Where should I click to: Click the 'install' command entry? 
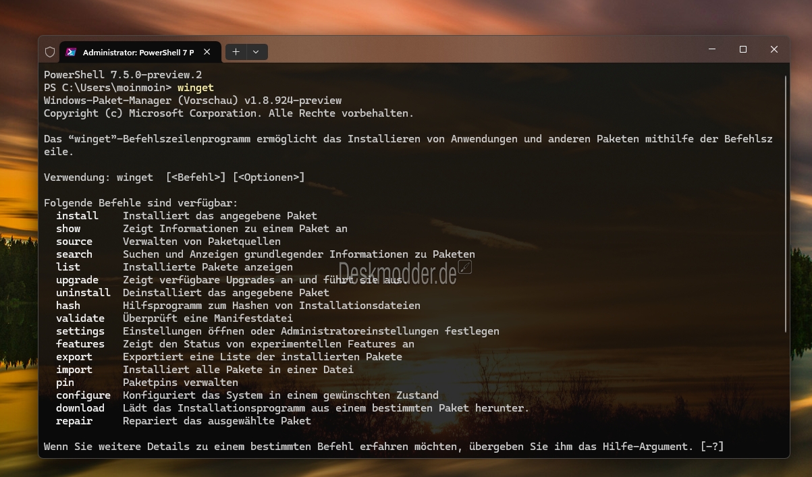coord(78,216)
